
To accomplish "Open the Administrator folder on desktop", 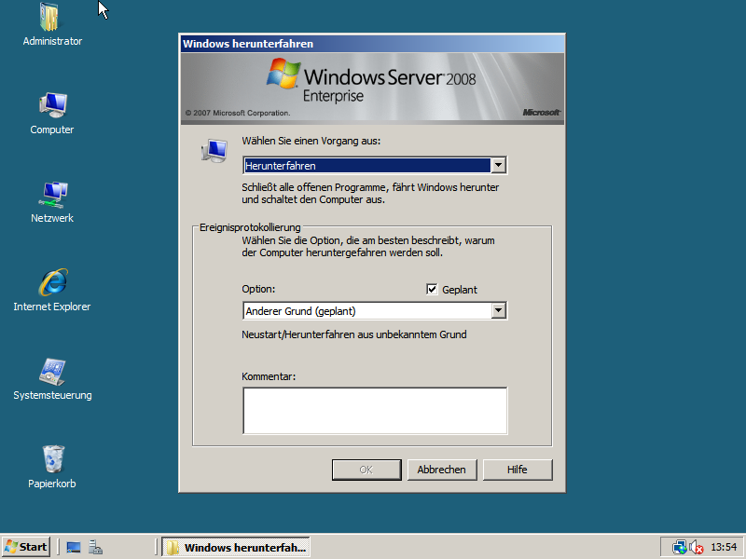I will coord(51,19).
